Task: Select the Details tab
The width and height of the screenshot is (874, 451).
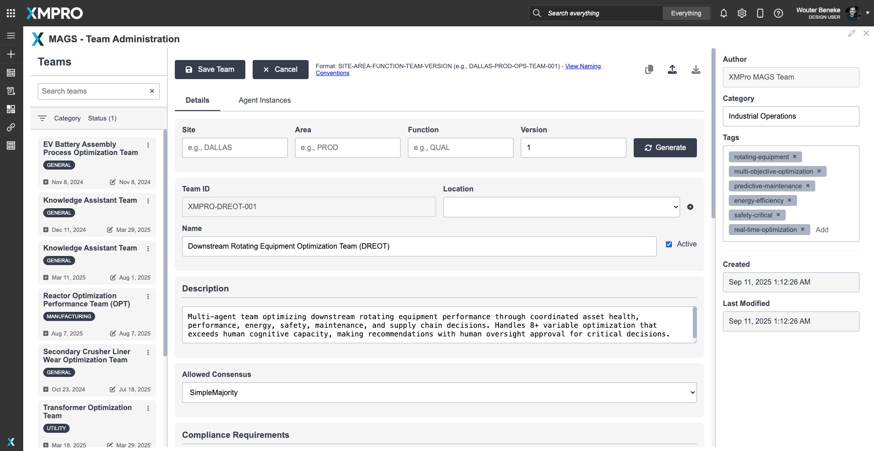Action: point(197,100)
